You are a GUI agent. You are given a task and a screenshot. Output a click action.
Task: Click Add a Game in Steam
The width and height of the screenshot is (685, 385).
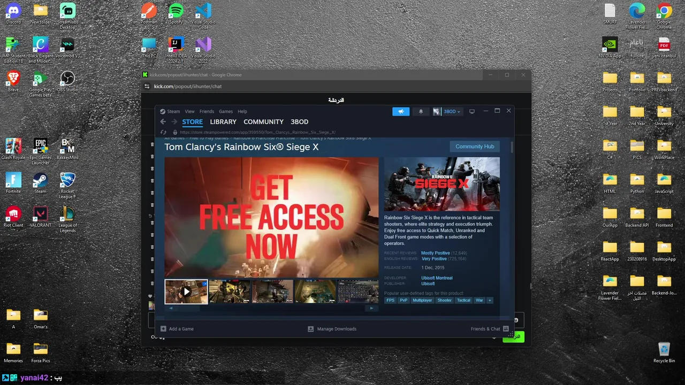[177, 329]
